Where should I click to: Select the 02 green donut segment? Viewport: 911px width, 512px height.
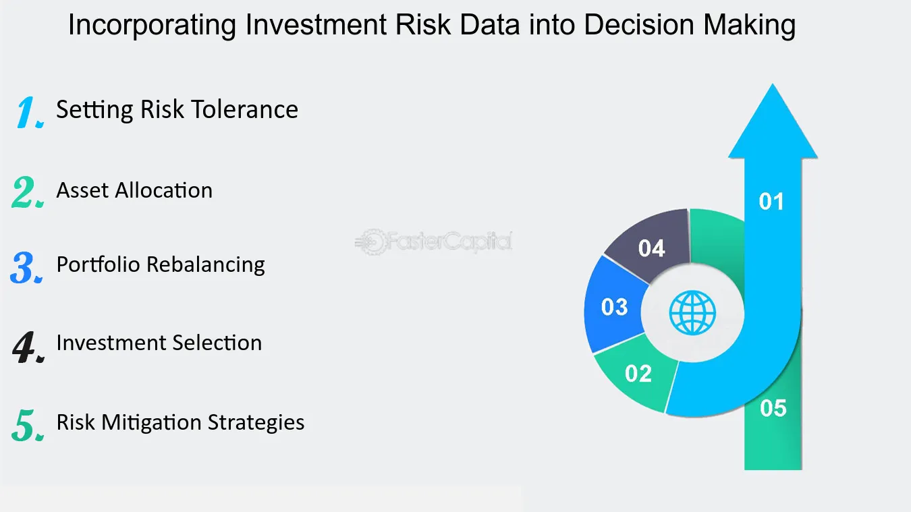[638, 376]
